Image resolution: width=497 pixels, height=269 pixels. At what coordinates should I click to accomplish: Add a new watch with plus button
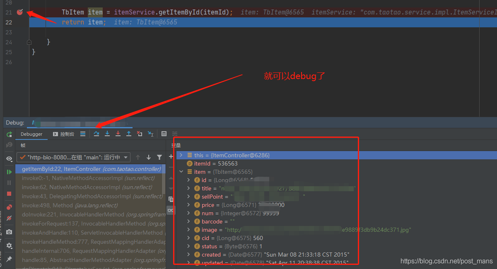point(170,157)
